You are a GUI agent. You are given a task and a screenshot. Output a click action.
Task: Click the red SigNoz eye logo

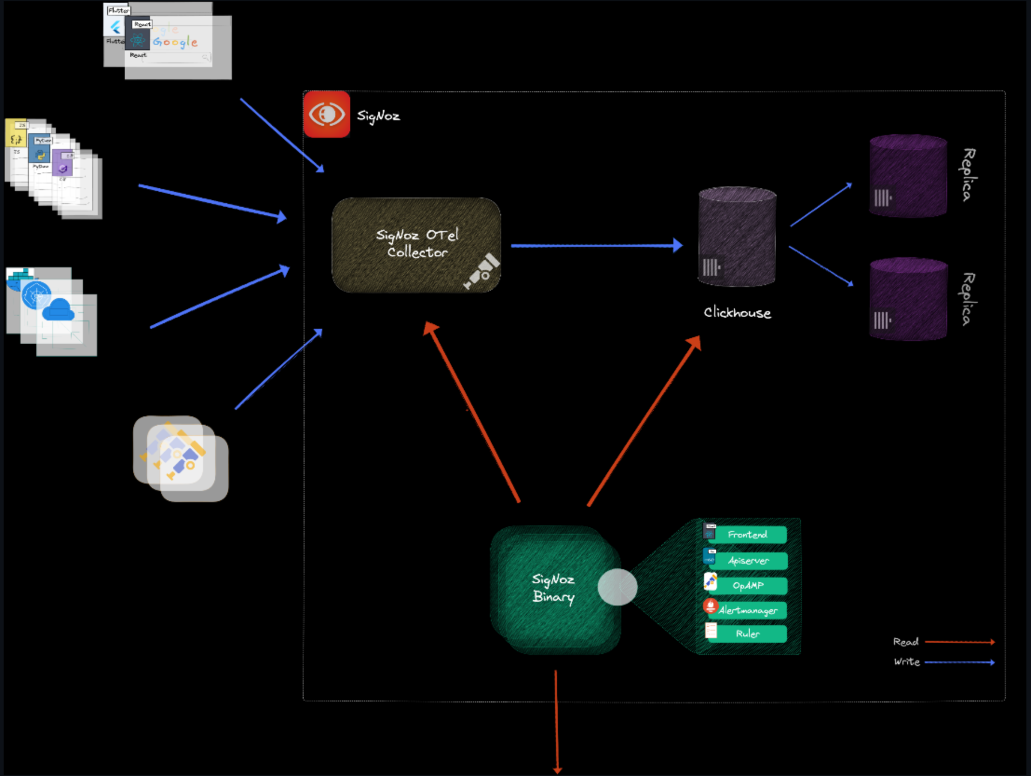point(326,114)
